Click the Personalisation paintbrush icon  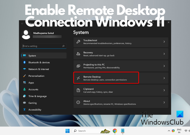[x=24, y=76]
